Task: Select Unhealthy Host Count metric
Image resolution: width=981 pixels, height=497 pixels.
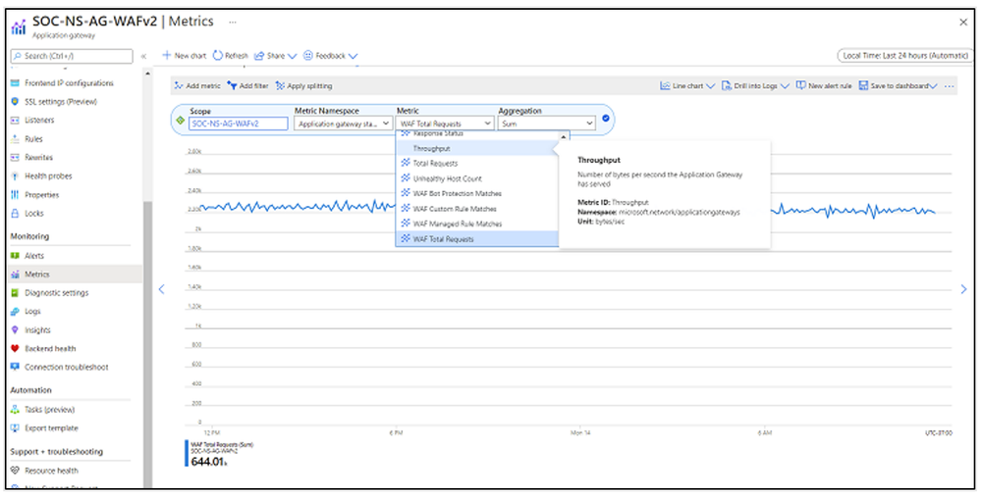Action: click(476, 178)
